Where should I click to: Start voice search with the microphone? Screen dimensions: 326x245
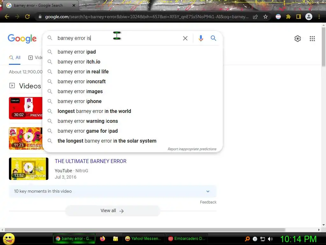click(201, 38)
